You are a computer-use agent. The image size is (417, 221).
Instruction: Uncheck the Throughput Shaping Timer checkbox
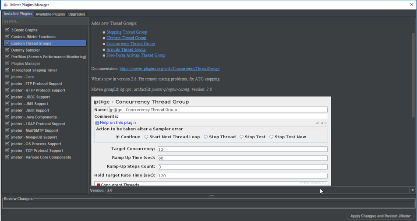[x=7, y=70]
